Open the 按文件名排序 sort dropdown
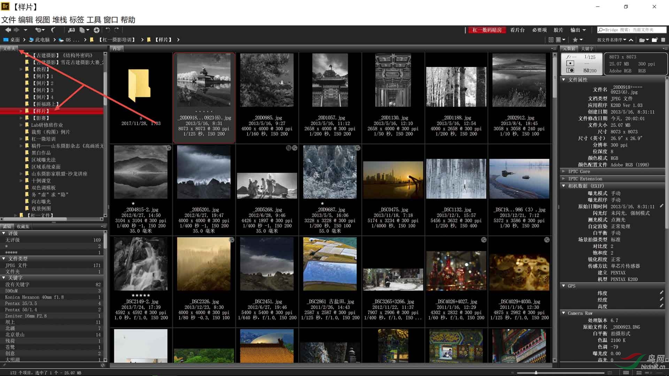Screen dimensions: 669x376 click(x=611, y=40)
